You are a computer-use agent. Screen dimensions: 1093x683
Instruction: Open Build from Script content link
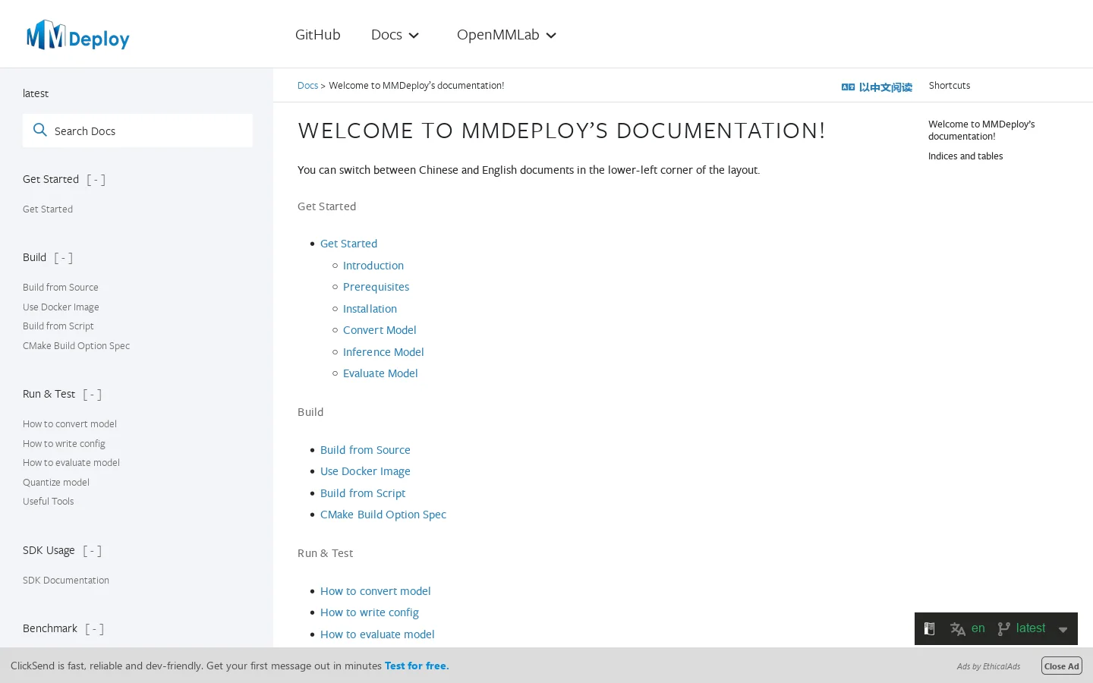point(363,493)
